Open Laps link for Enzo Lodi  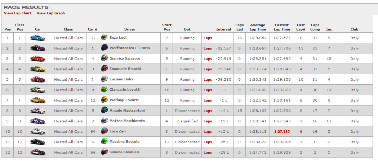(208, 38)
